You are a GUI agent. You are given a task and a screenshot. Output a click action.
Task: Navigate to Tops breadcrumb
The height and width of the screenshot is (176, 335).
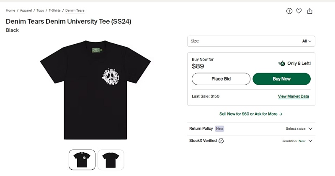pos(40,10)
